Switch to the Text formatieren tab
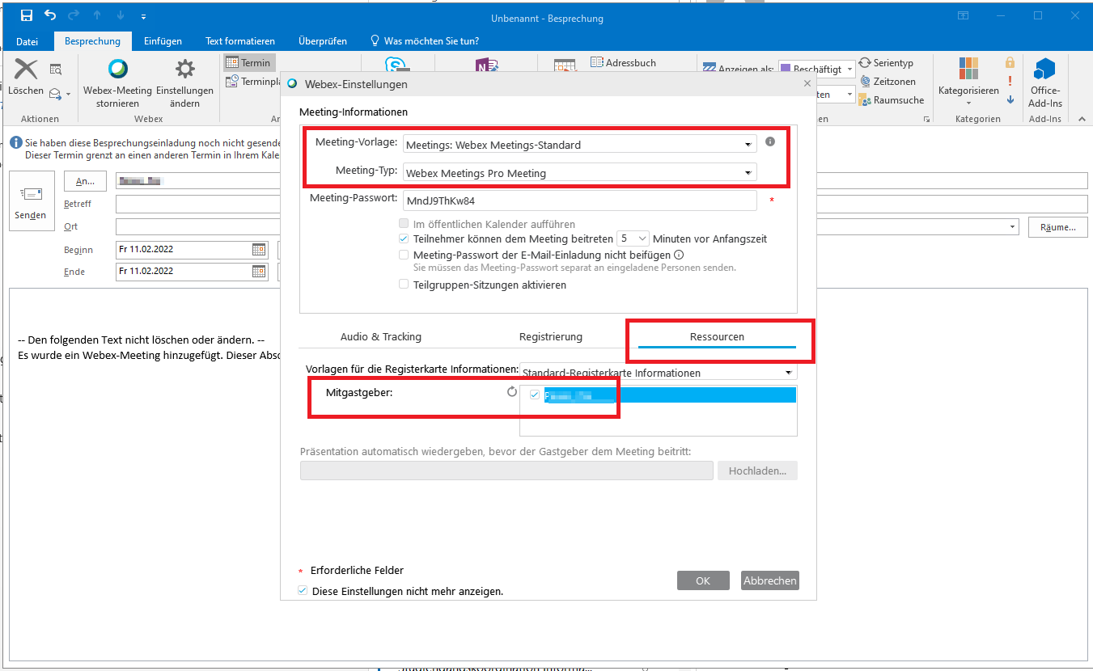1093x671 pixels. (x=240, y=41)
